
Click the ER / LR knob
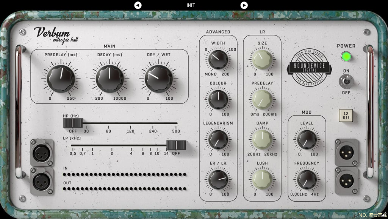pyautogui.click(x=218, y=179)
